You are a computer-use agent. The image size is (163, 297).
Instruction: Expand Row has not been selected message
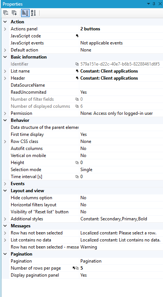pos(5,233)
